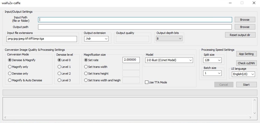Click the log horizontal scroll left arrow
Image resolution: width=260 pixels, height=123 pixels.
pyautogui.click(x=5, y=117)
